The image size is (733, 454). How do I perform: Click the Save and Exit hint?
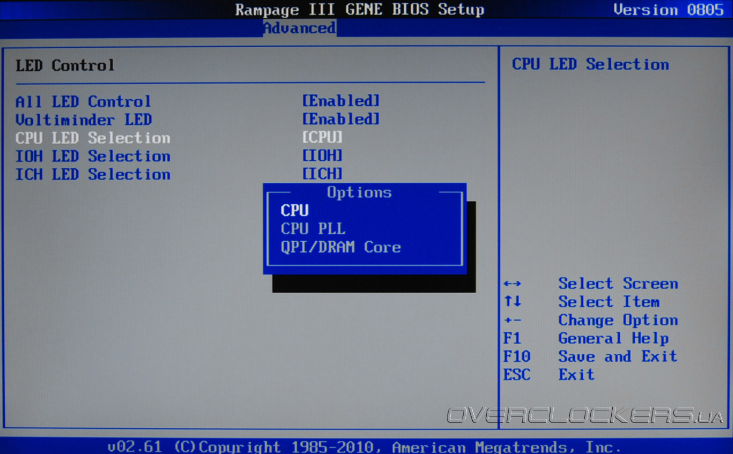(618, 356)
